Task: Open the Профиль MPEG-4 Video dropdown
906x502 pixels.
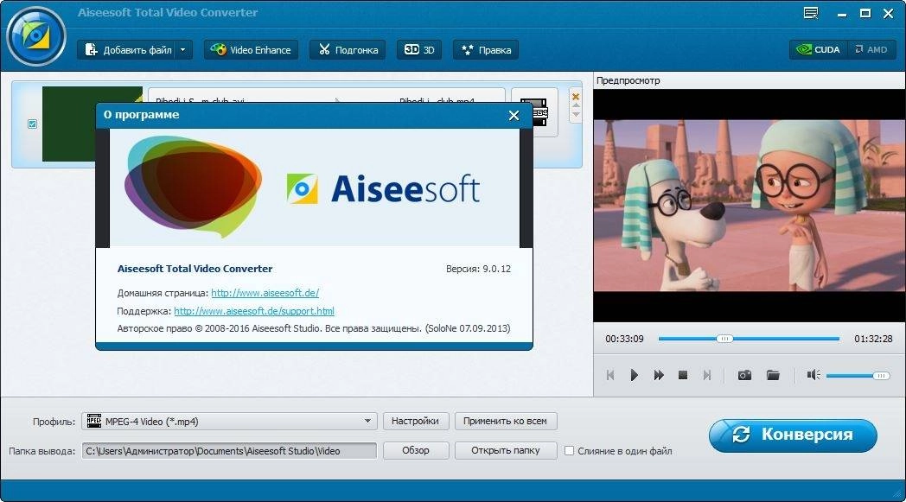Action: (x=229, y=421)
